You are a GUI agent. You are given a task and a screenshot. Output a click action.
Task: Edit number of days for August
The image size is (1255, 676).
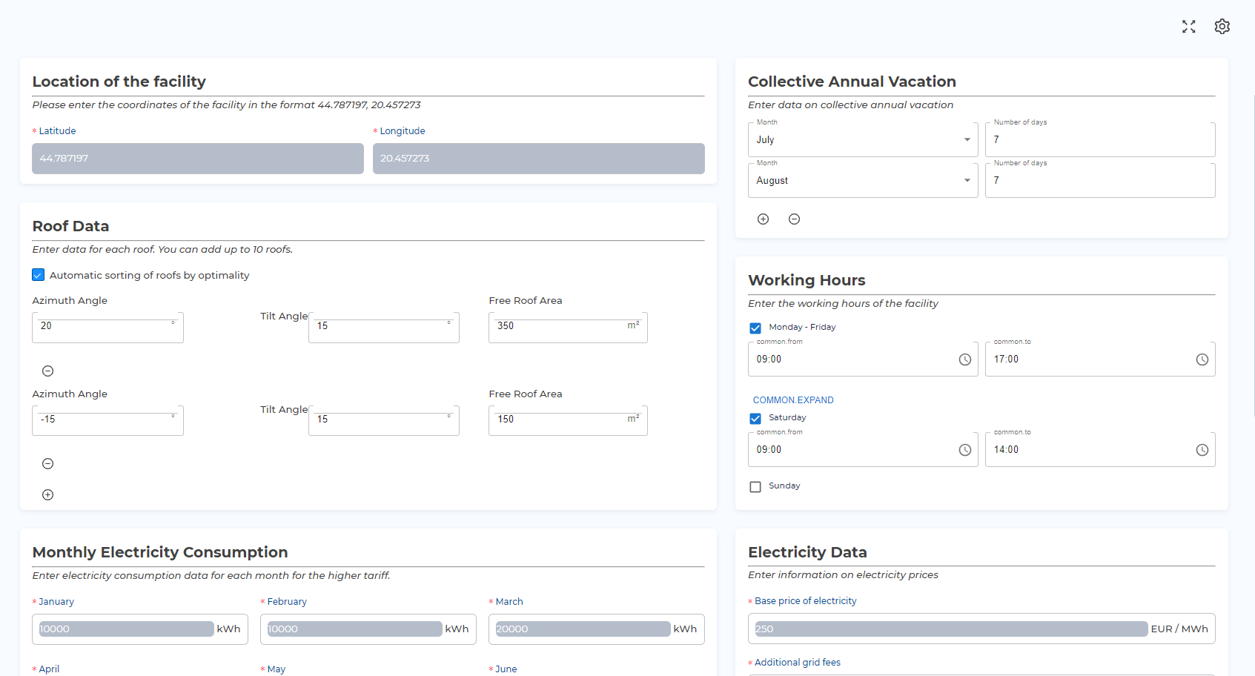[1100, 180]
